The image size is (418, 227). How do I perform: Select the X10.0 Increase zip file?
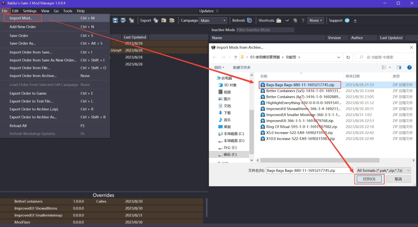(298, 139)
